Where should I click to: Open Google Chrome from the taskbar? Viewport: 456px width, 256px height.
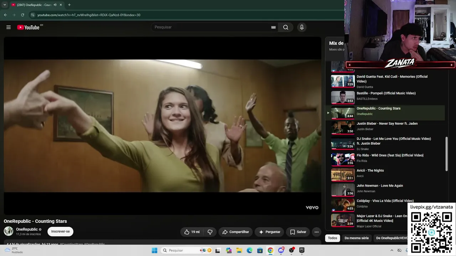click(x=270, y=250)
